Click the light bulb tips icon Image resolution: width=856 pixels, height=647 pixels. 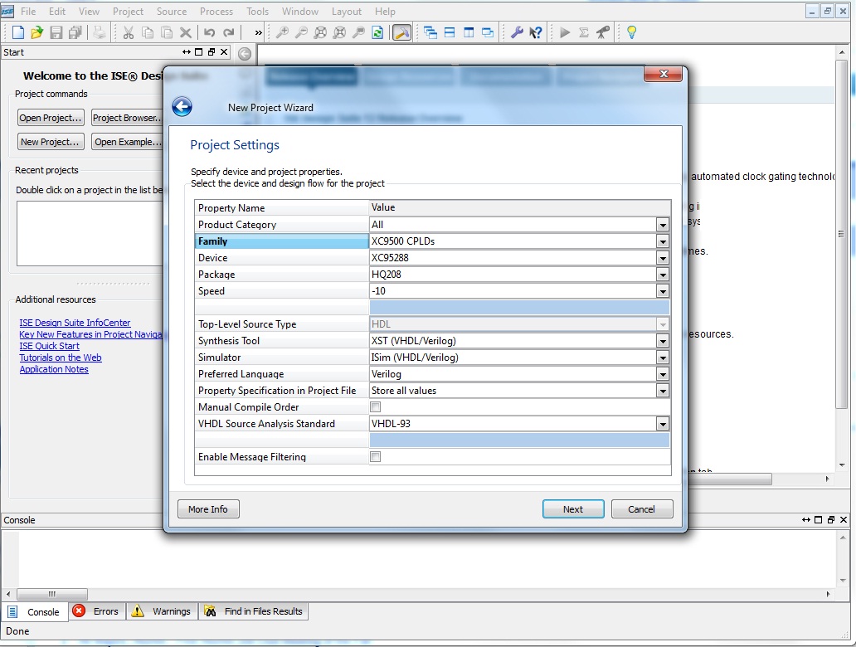[631, 32]
